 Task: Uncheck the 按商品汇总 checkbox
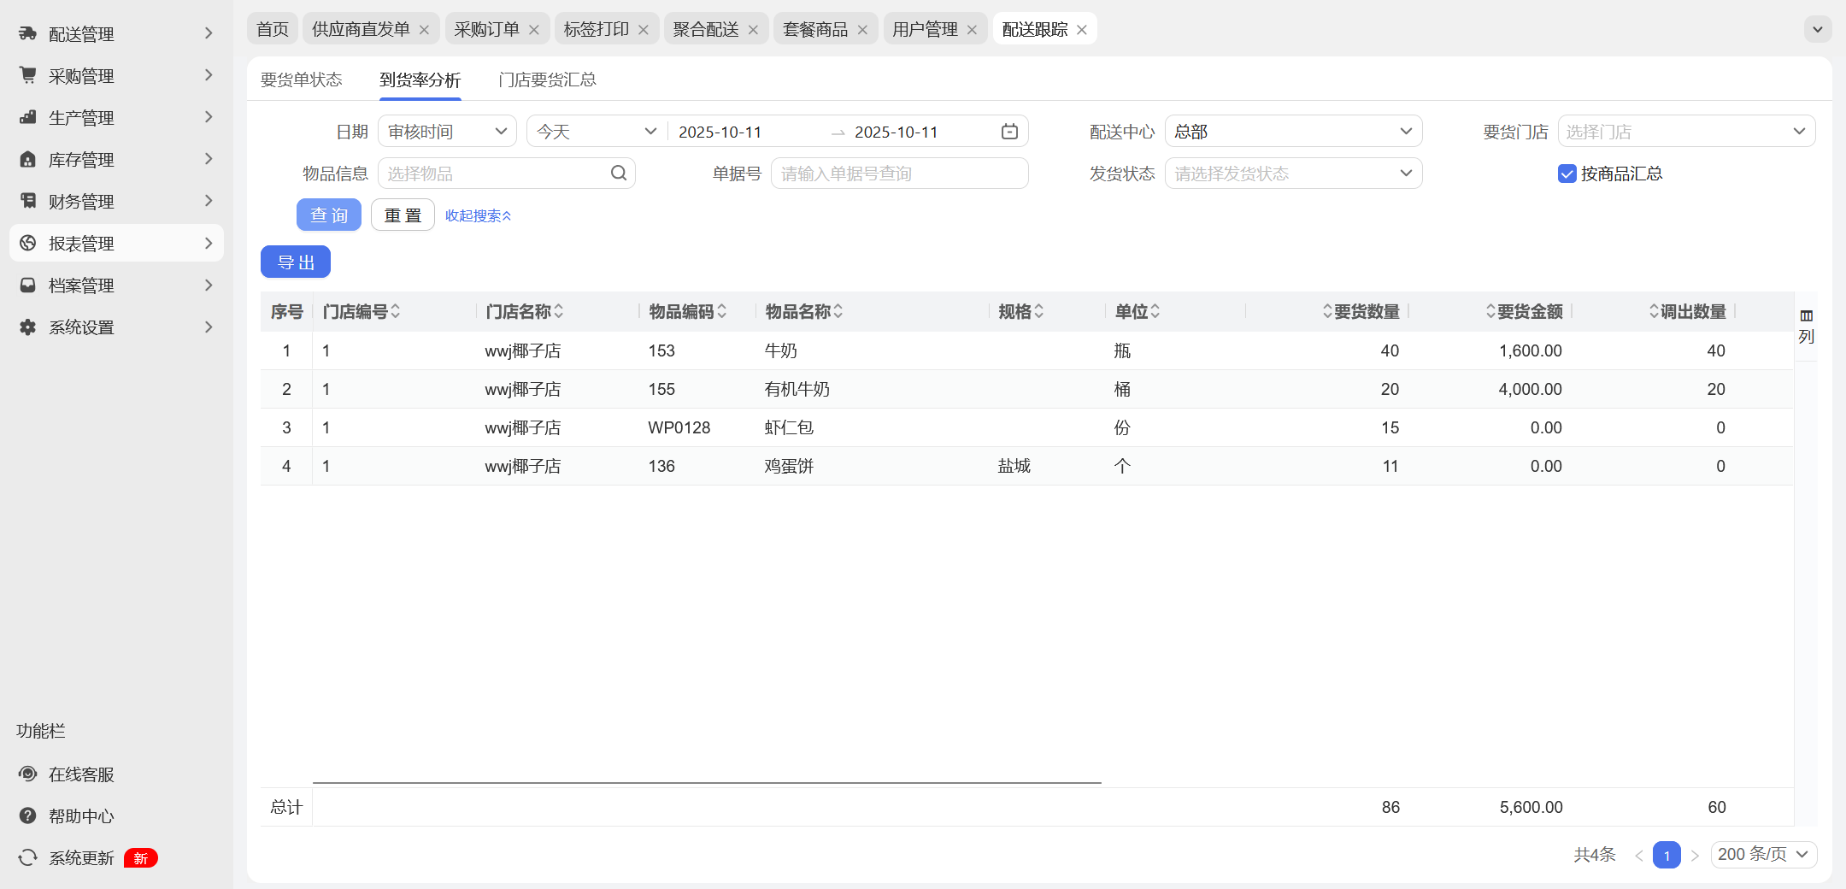(x=1567, y=174)
